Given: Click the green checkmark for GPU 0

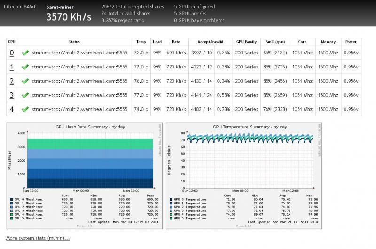Looking at the screenshot, I should click(25, 53).
